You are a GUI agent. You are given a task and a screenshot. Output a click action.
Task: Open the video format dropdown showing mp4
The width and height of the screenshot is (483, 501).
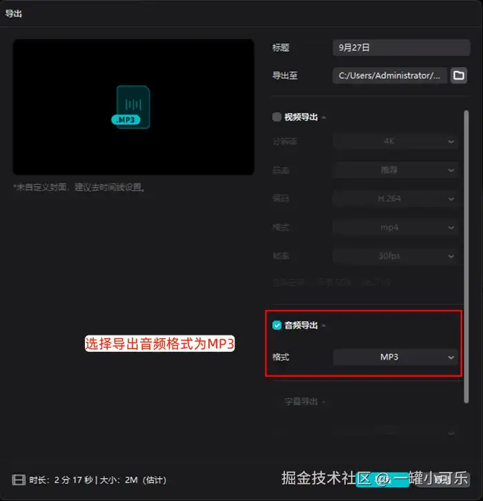tap(395, 228)
